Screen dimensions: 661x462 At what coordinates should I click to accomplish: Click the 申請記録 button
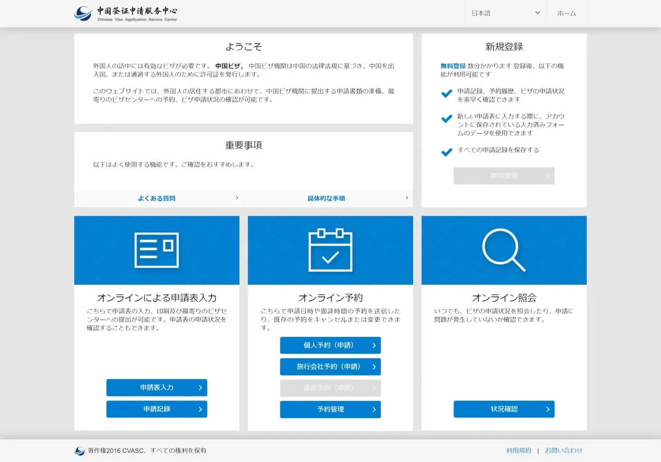(x=156, y=409)
